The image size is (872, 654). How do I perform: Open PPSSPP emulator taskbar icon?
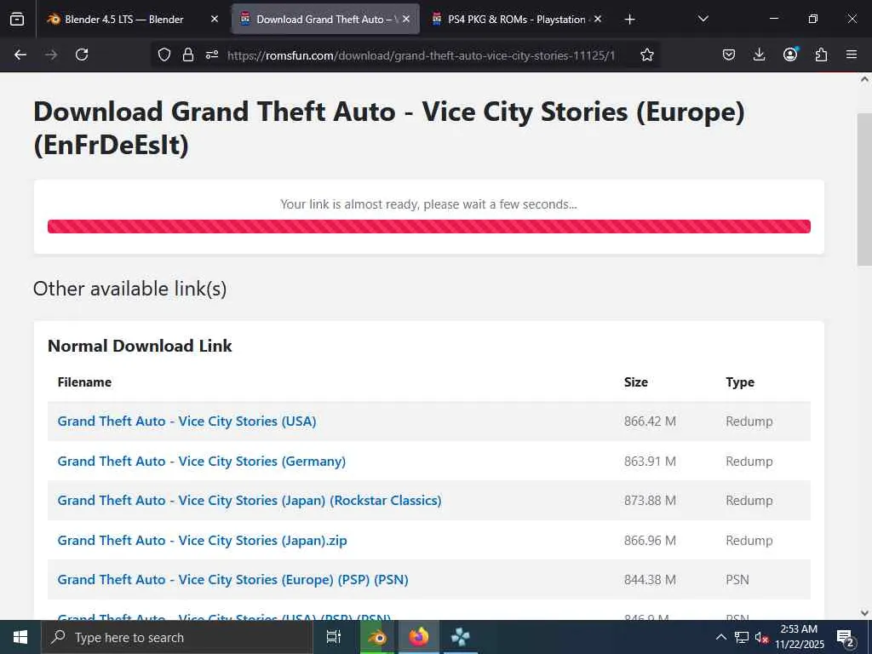tap(460, 637)
